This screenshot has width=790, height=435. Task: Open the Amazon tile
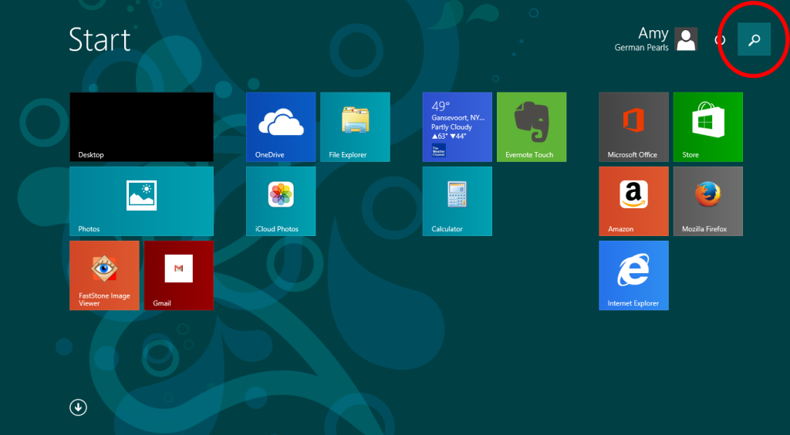pos(633,201)
